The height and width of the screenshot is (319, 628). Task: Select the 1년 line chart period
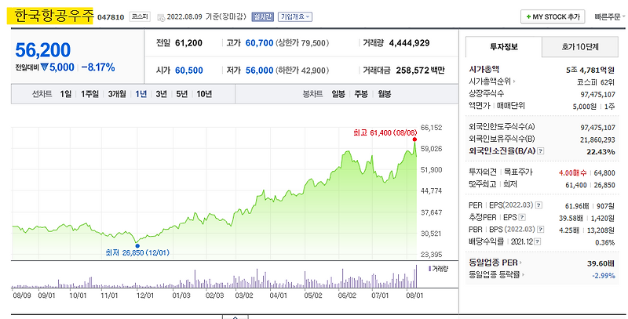coord(141,94)
